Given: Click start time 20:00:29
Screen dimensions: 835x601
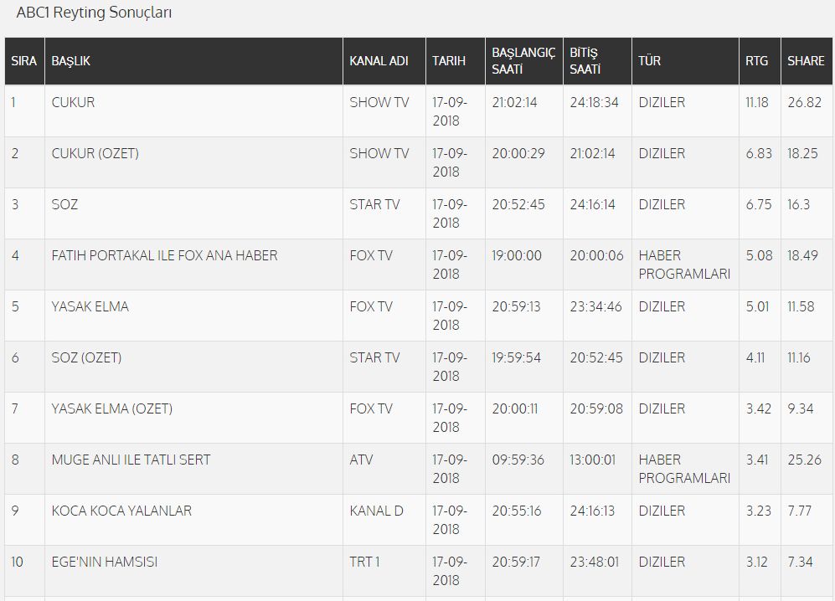Looking at the screenshot, I should pyautogui.click(x=518, y=153).
